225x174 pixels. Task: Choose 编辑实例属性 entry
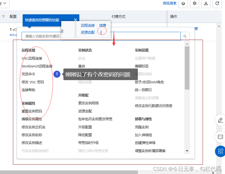tap(32, 119)
